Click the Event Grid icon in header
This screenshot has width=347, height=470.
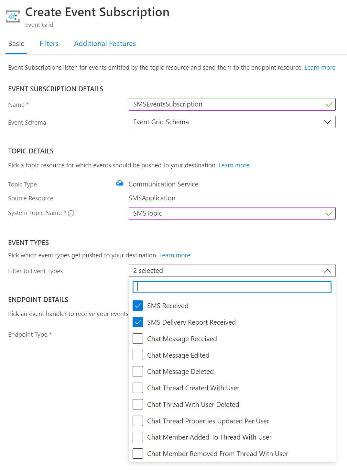13,16
